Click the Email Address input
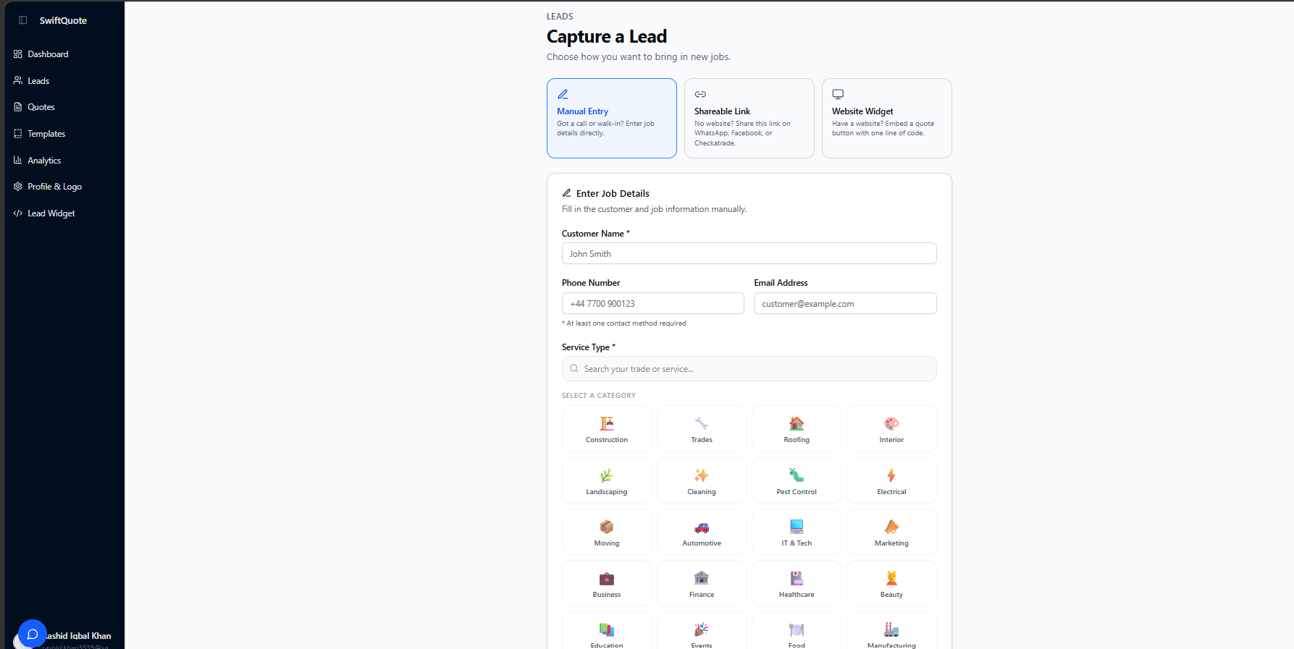The image size is (1294, 649). [845, 303]
